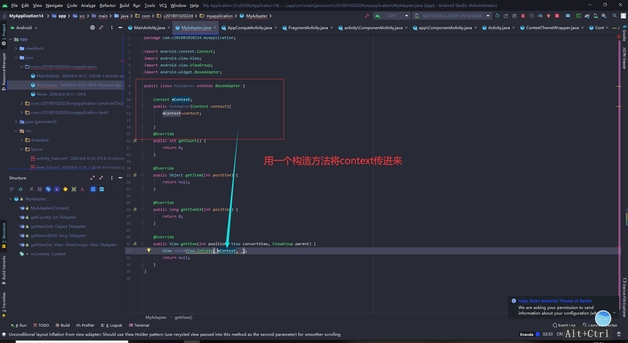Screen dimensions: 628x343
Task: Collapse the app module node
Action: point(11,39)
